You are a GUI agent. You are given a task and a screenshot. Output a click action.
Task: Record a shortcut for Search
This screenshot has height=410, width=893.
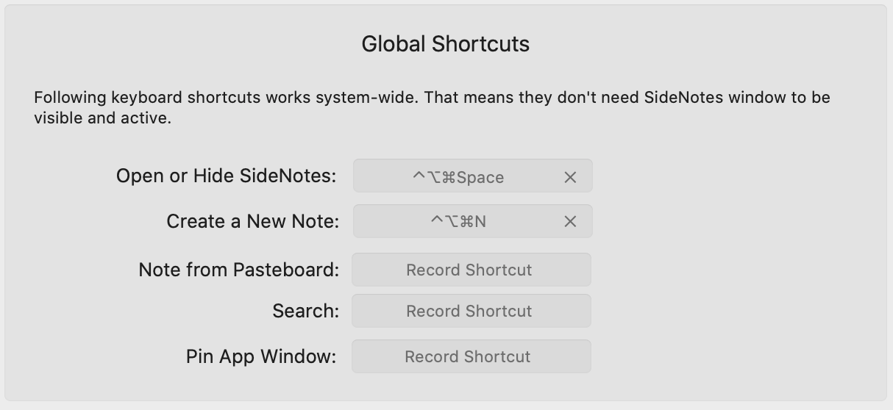pos(472,311)
